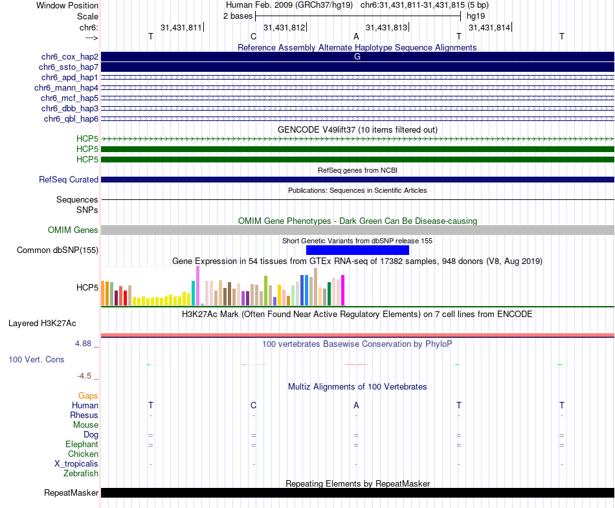615x508 pixels.
Task: Open OMIM Gene Phenotypes track title
Action: pos(357,221)
